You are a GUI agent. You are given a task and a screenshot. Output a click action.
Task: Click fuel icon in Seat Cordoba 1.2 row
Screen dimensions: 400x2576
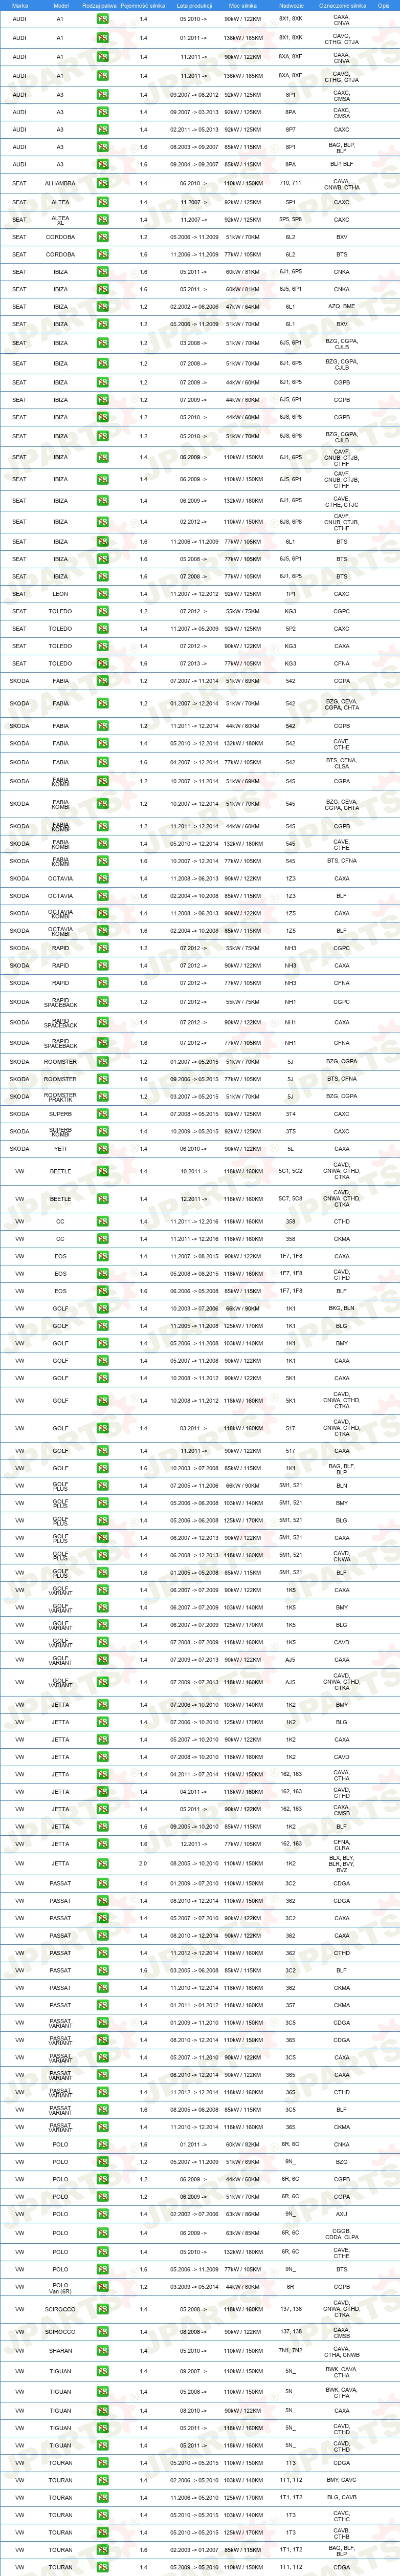coord(103,238)
